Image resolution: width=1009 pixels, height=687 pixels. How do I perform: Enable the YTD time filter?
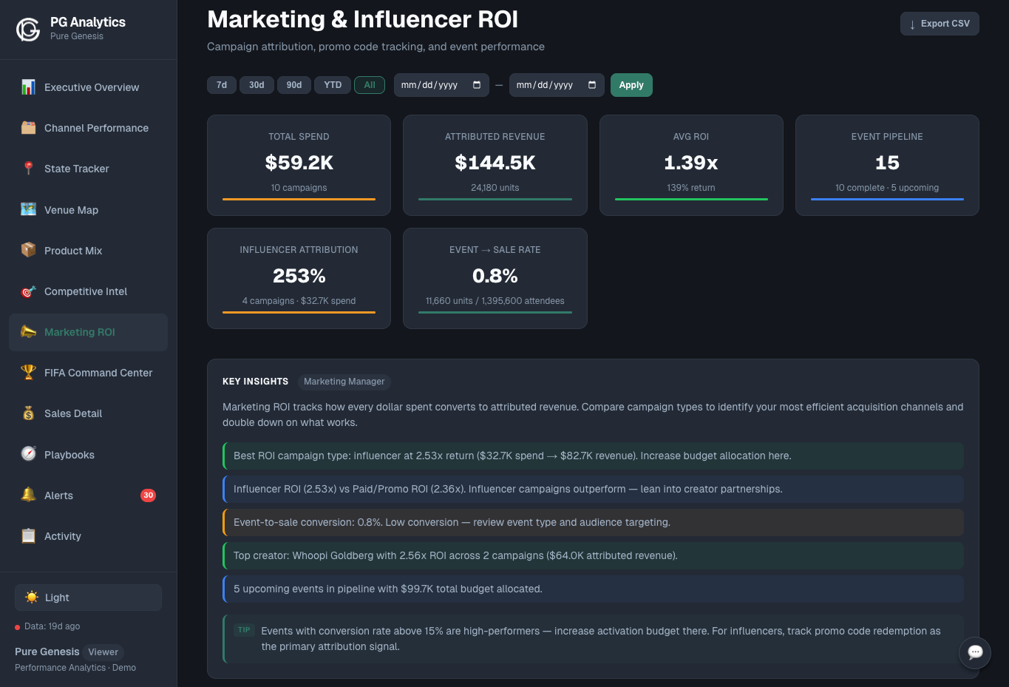(x=332, y=84)
